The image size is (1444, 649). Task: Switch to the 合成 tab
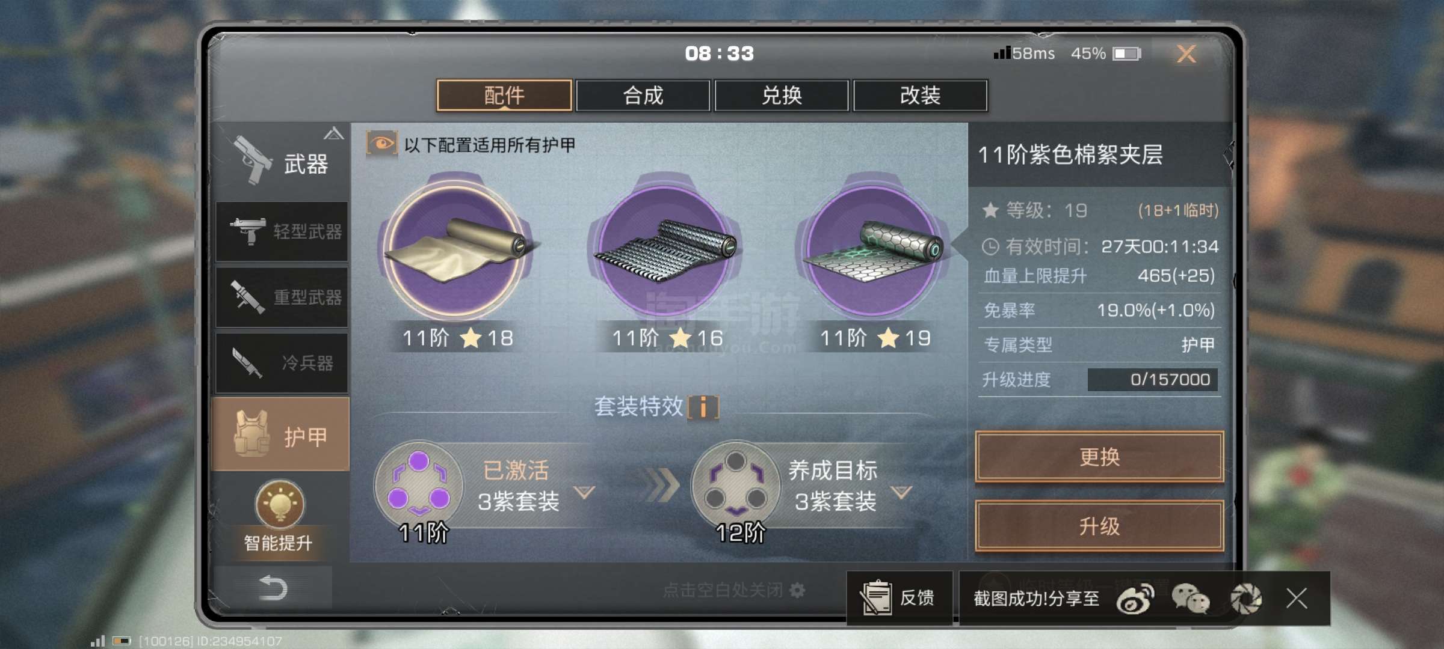coord(643,96)
